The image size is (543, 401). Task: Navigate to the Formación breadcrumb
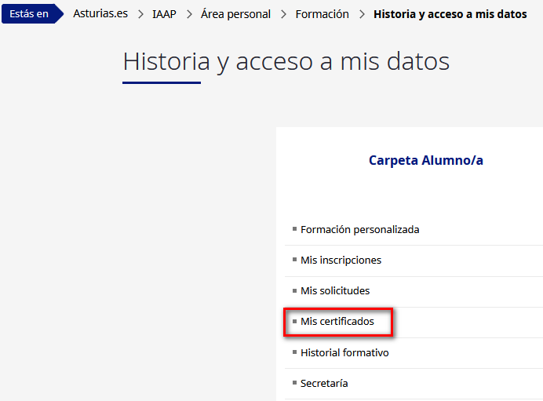tap(322, 14)
